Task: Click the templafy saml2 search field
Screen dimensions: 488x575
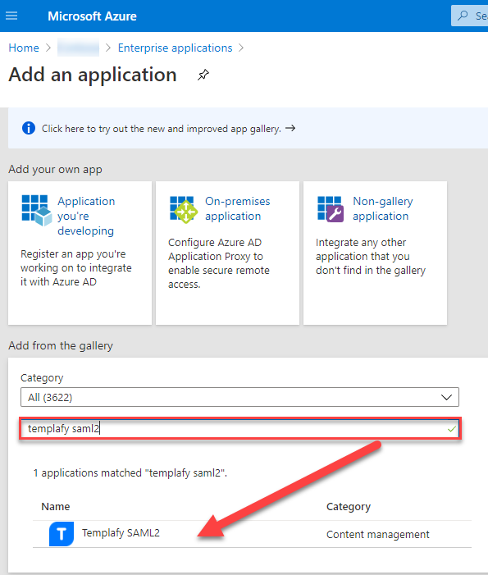Action: click(240, 429)
